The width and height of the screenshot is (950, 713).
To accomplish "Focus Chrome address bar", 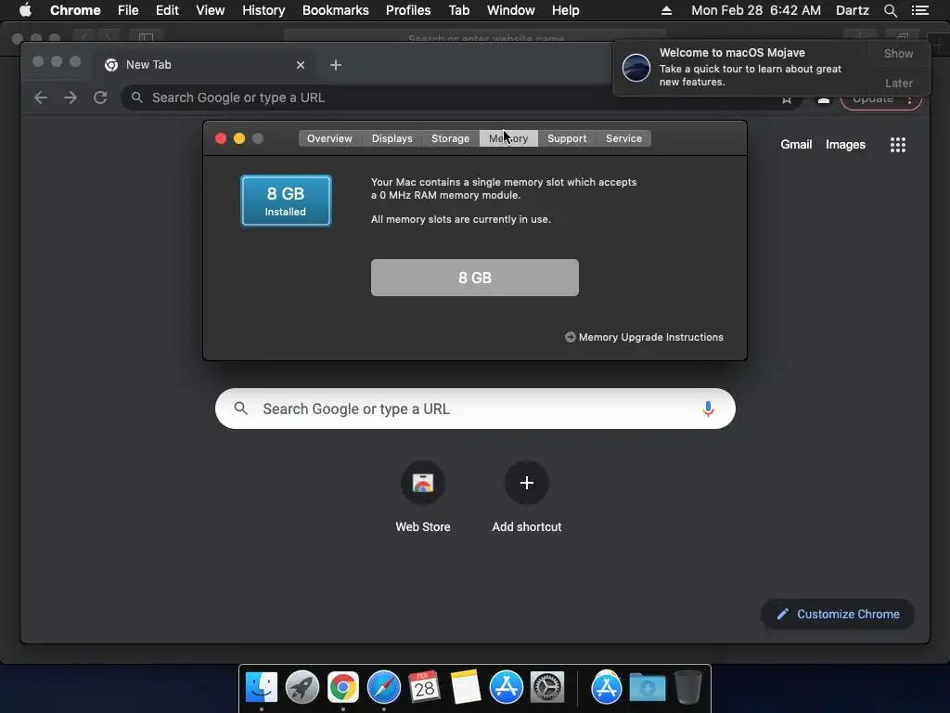I will point(460,97).
